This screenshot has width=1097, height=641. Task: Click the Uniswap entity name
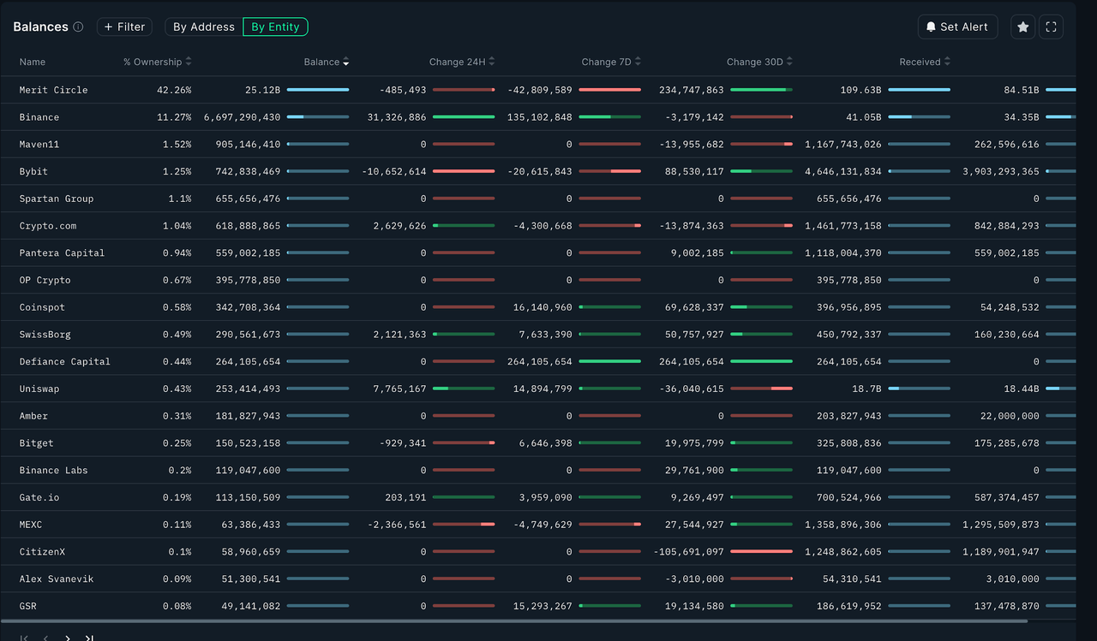coord(39,389)
